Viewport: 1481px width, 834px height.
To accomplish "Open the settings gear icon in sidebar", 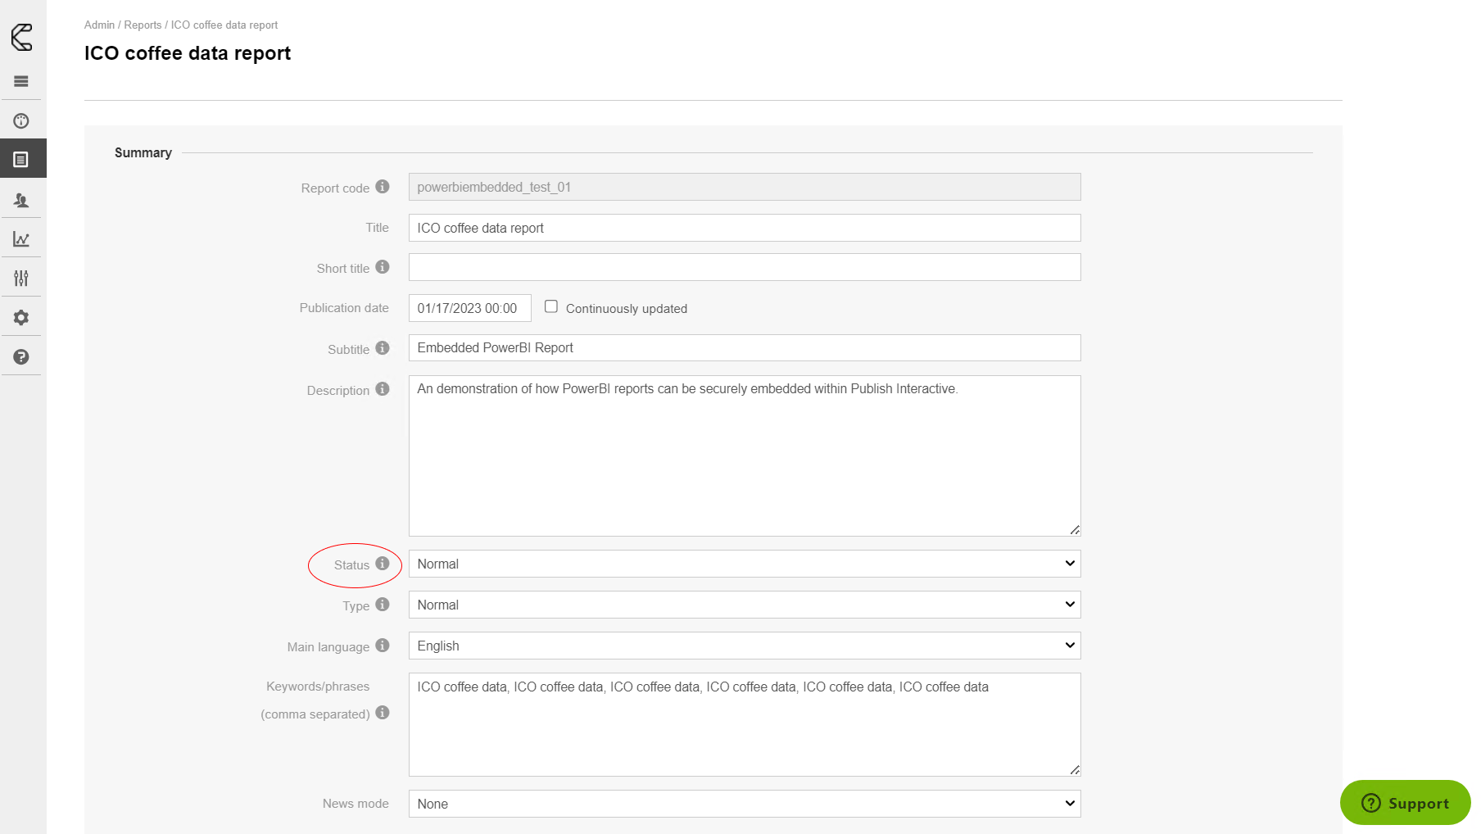I will pos(21,318).
